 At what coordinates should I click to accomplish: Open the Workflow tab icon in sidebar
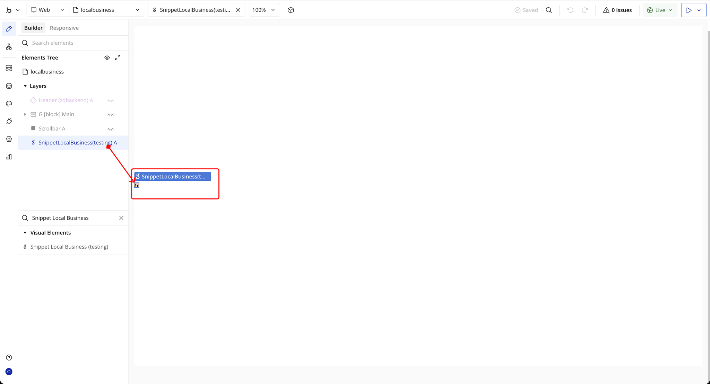9,46
